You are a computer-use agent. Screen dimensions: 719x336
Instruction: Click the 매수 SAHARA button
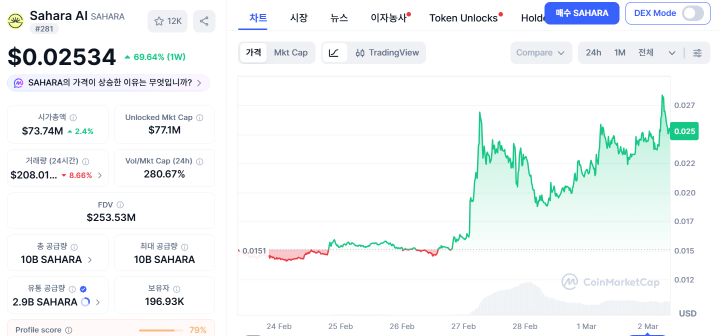tap(581, 13)
